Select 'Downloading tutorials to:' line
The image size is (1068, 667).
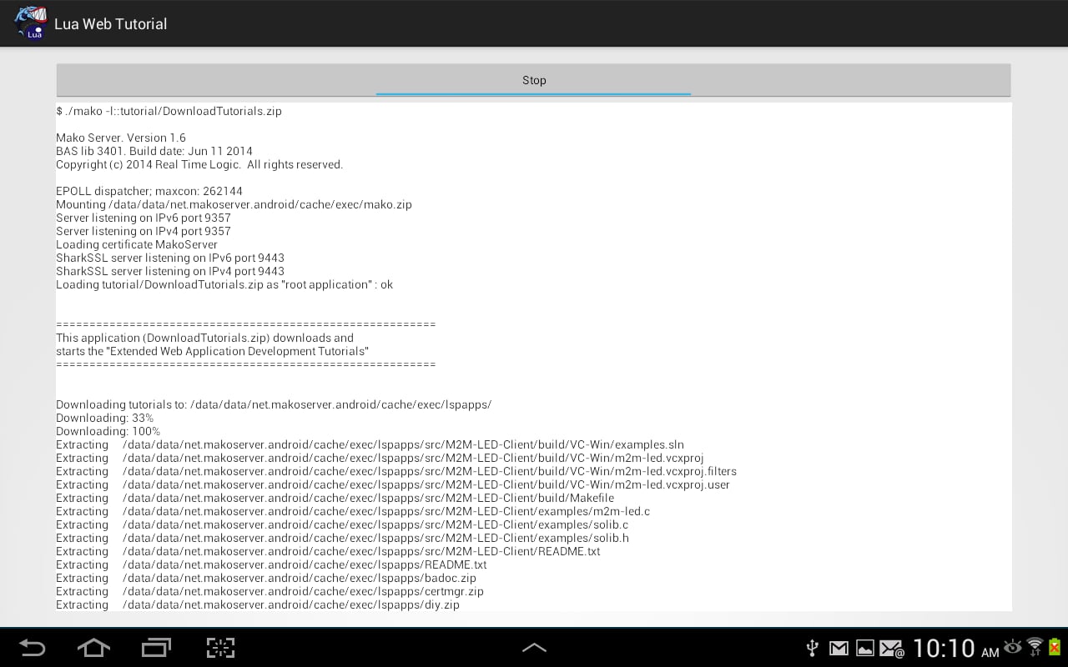coord(274,404)
